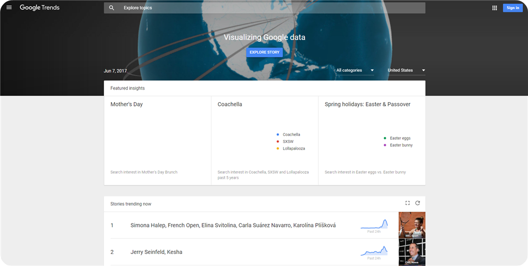Focus the Explore topics search field
The width and height of the screenshot is (528, 266).
pos(265,8)
